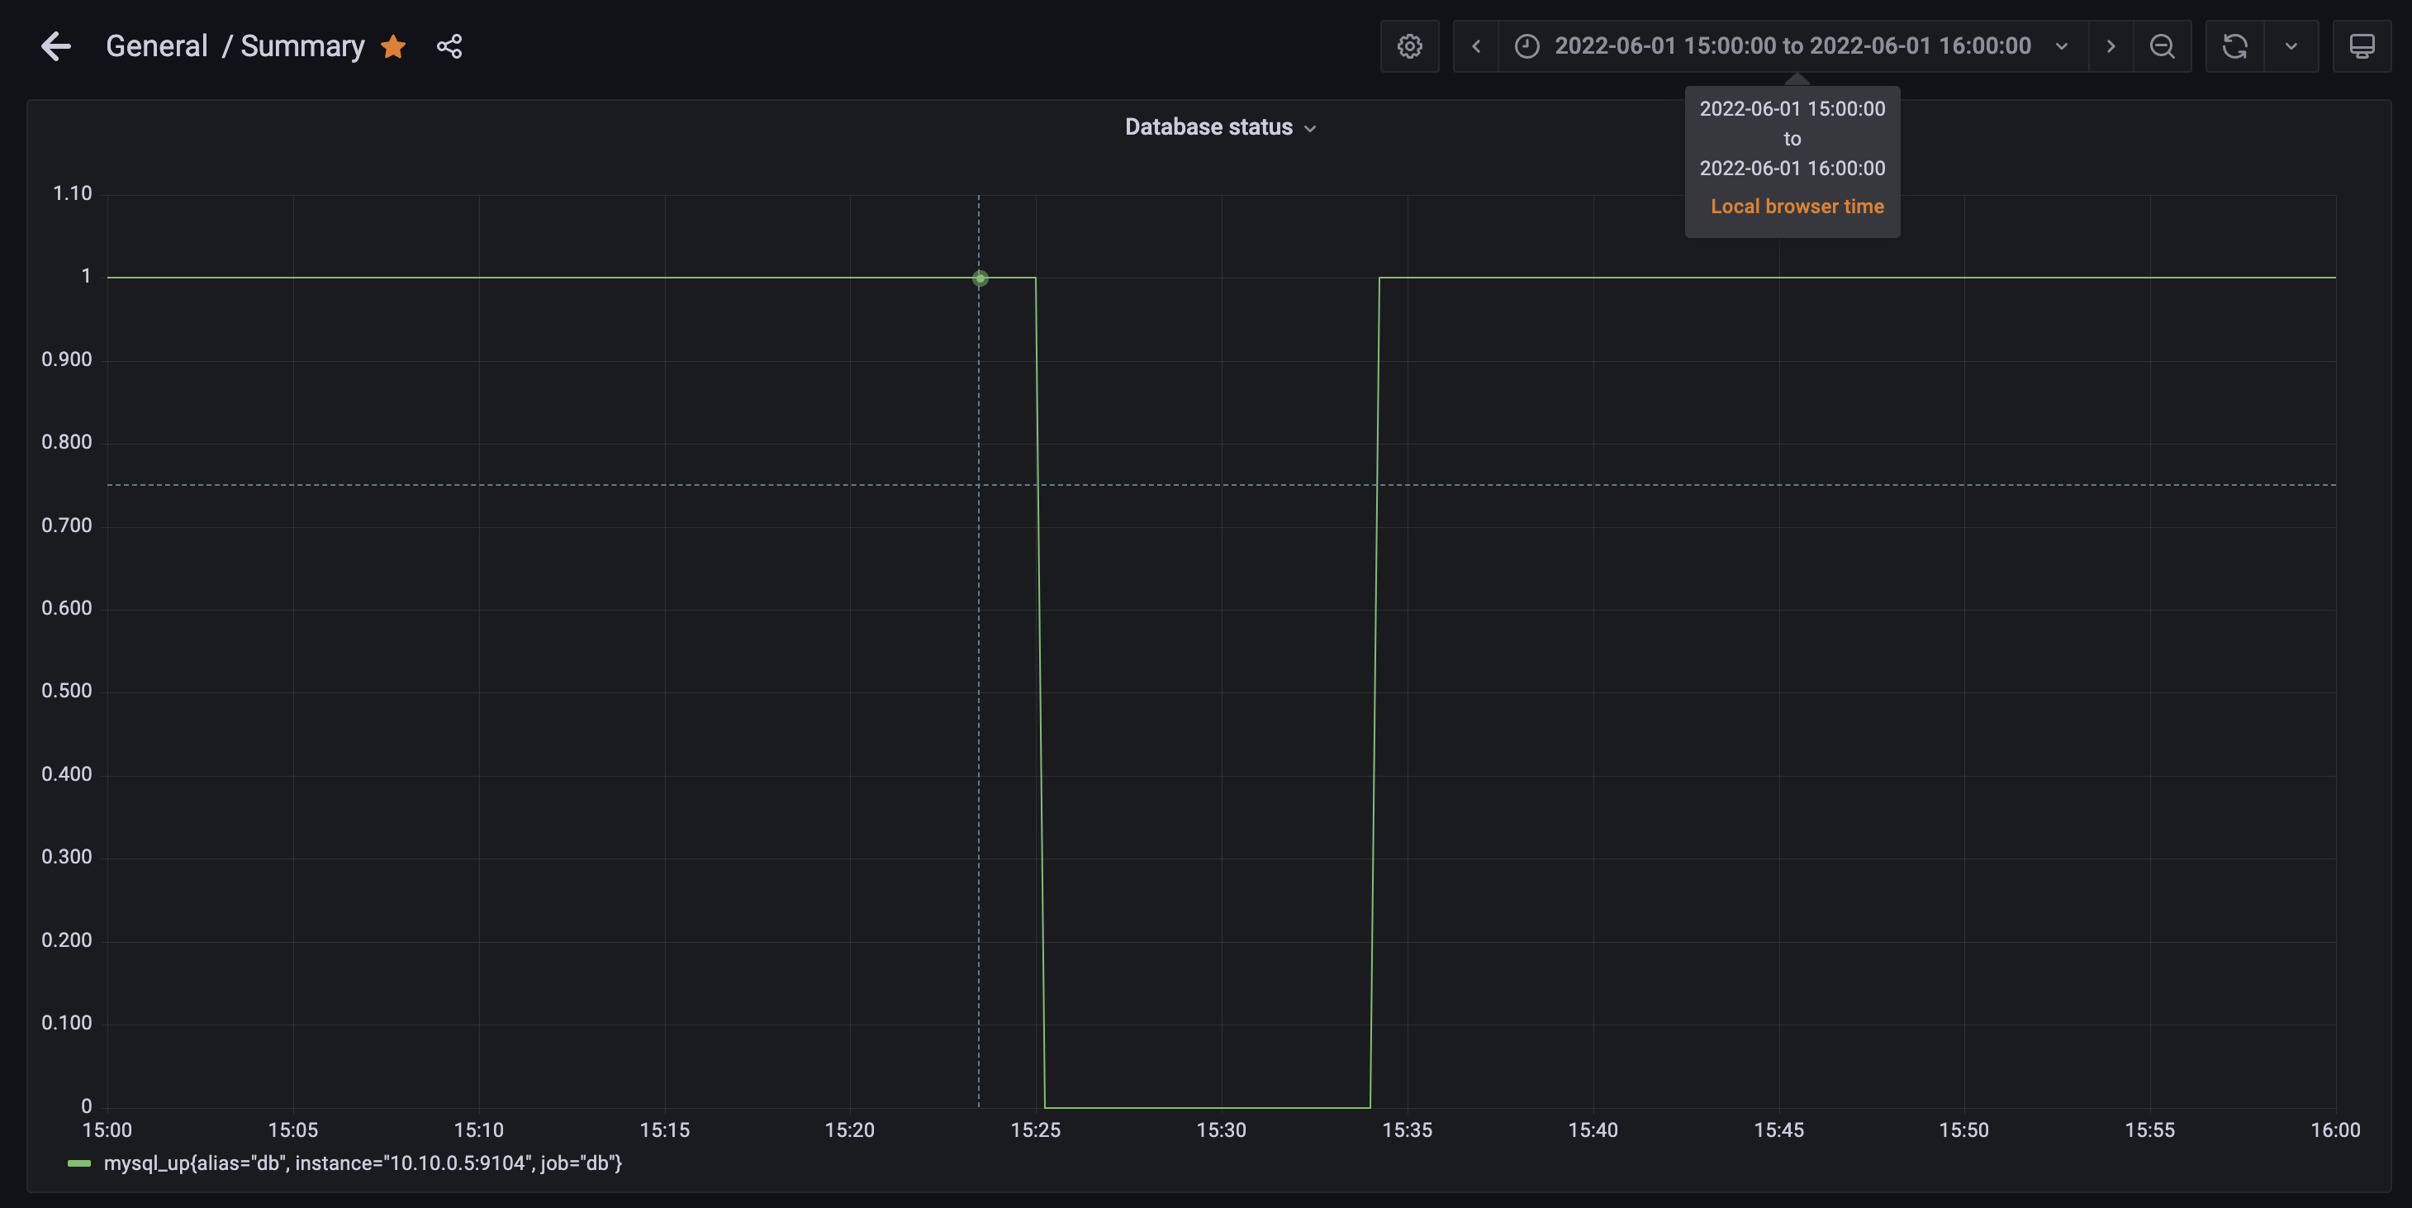Cycle view mode monitor icon
Viewport: 2412px width, 1208px height.
coord(2362,46)
